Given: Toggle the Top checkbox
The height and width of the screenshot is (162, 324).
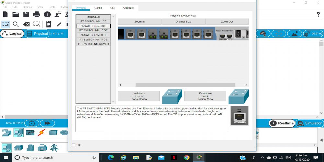Looking at the screenshot, I should coord(74,145).
